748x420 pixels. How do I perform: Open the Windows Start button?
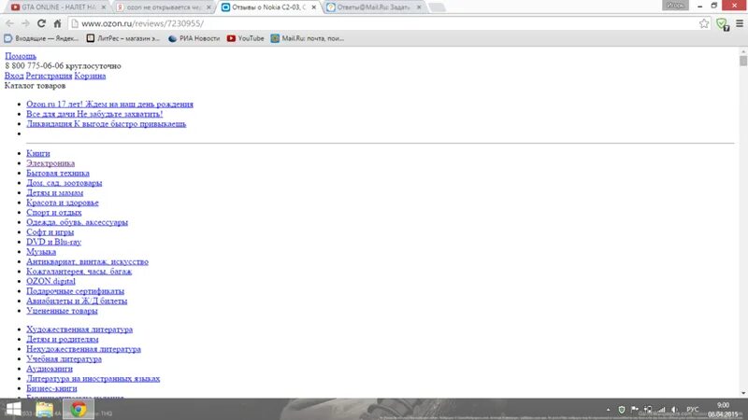pos(13,410)
